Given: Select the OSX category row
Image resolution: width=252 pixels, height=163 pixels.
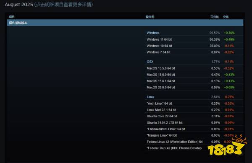Looking at the screenshot, I should pos(194,62).
